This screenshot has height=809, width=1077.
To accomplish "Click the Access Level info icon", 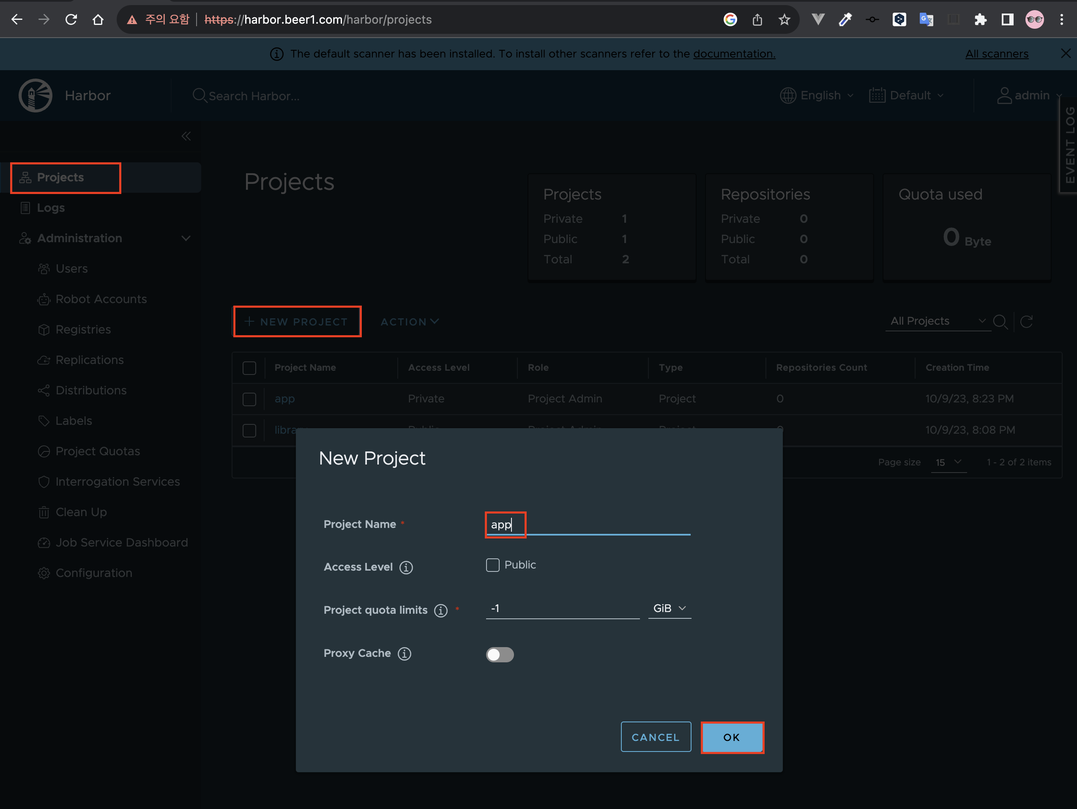I will (x=406, y=568).
